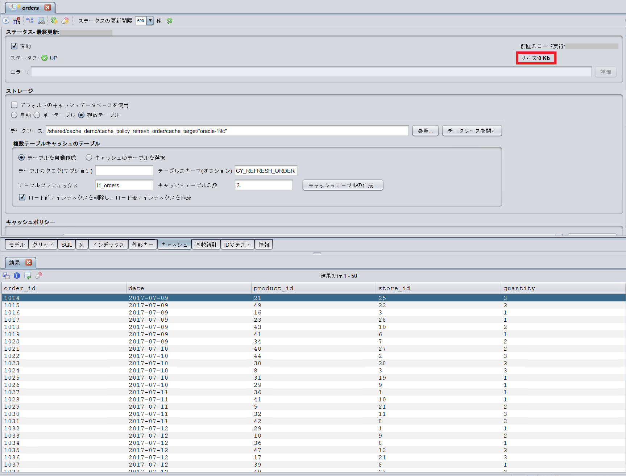The height and width of the screenshot is (476, 626).
Task: Click the green UP status check icon
Action: (44, 58)
